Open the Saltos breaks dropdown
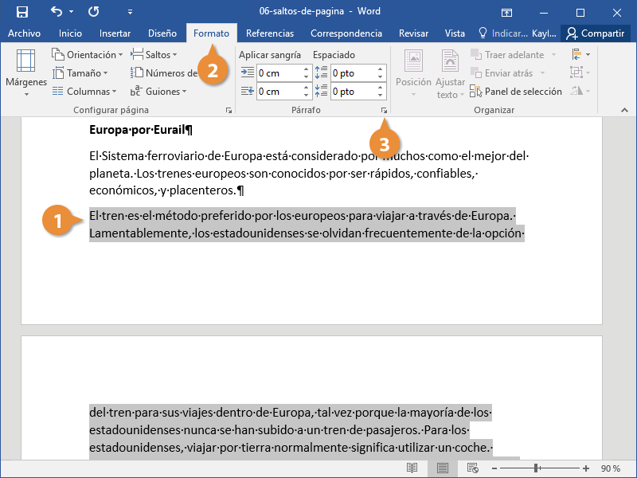The image size is (637, 478). click(x=154, y=54)
